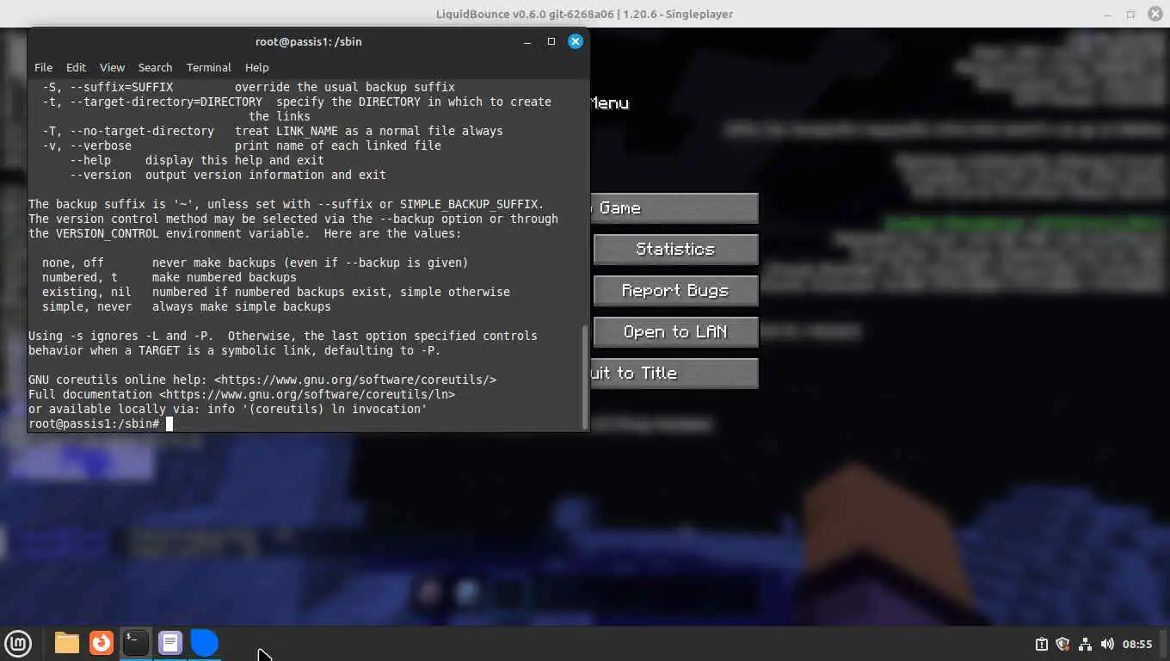Viewport: 1170px width, 661px height.
Task: Open the terminal Edit menu
Action: point(76,67)
